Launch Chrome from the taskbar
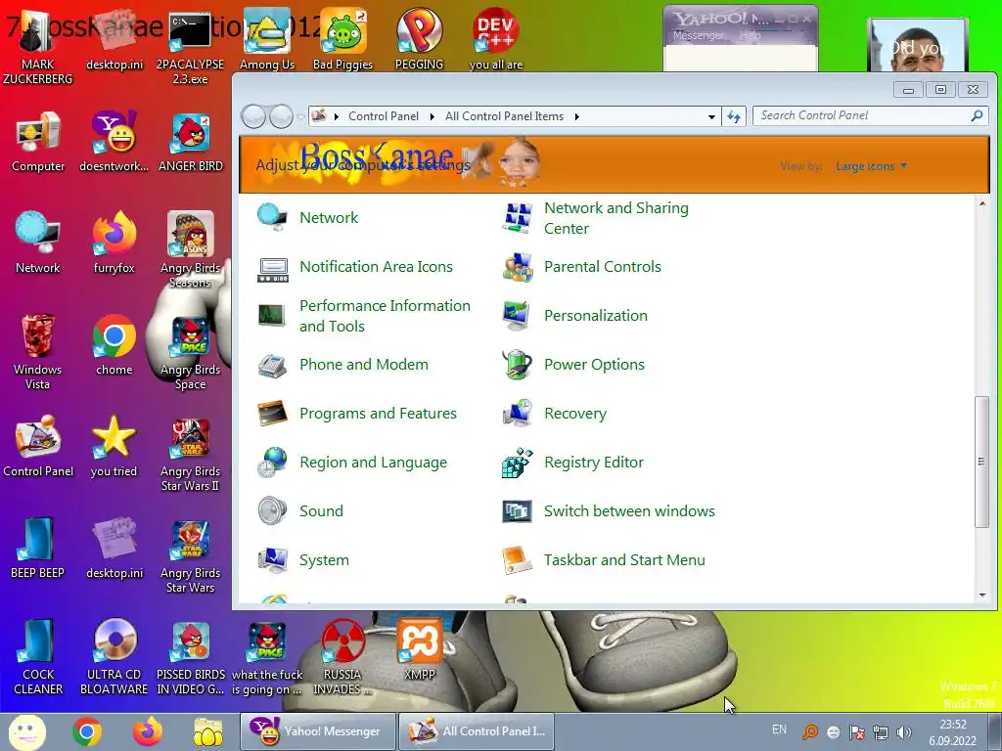 click(x=87, y=731)
